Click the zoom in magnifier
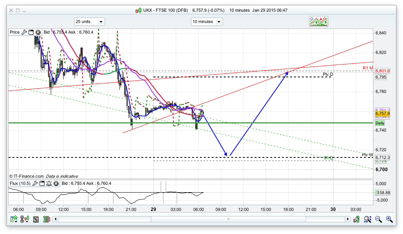Screen dimensions: 403x234 click(x=389, y=220)
